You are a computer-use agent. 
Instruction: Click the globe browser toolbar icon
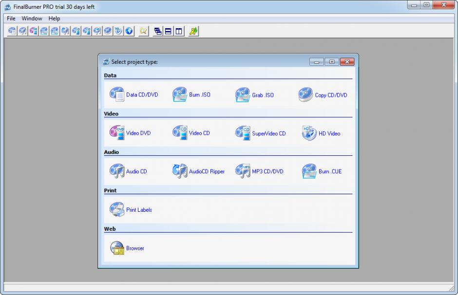tap(129, 31)
